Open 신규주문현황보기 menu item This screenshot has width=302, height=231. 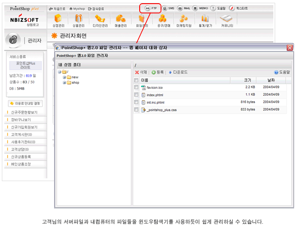[x=24, y=112]
